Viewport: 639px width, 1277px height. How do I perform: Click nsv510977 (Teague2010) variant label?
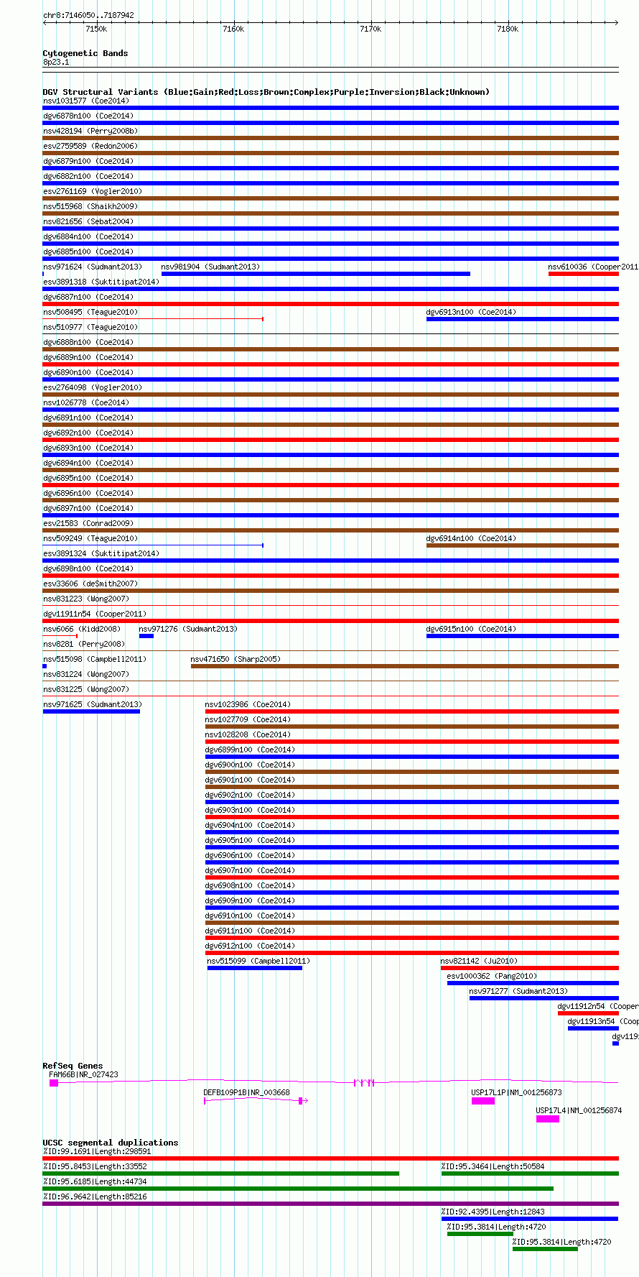(90, 327)
